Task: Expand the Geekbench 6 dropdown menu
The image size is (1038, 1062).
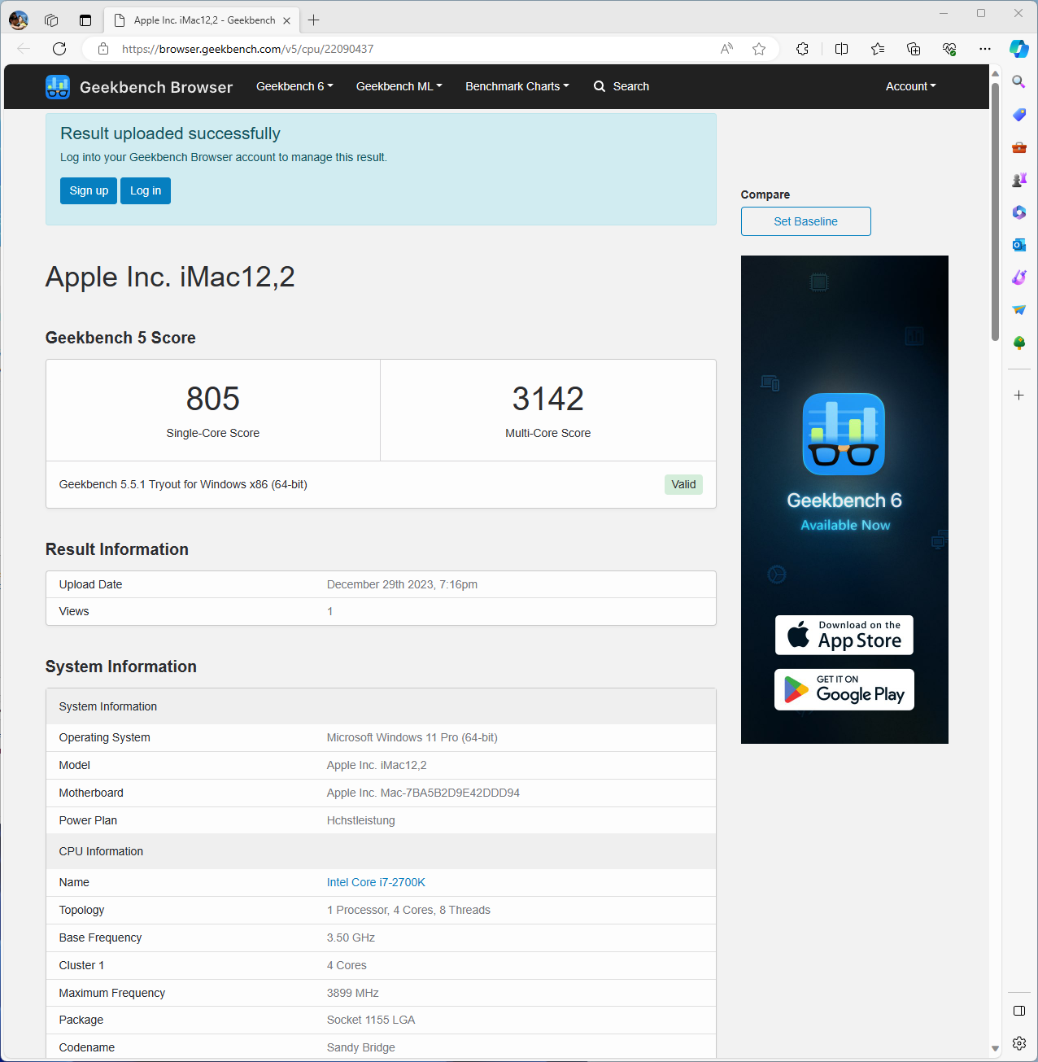Action: (294, 86)
